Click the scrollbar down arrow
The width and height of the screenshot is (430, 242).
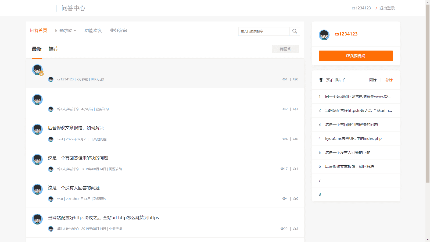[x=428, y=240]
